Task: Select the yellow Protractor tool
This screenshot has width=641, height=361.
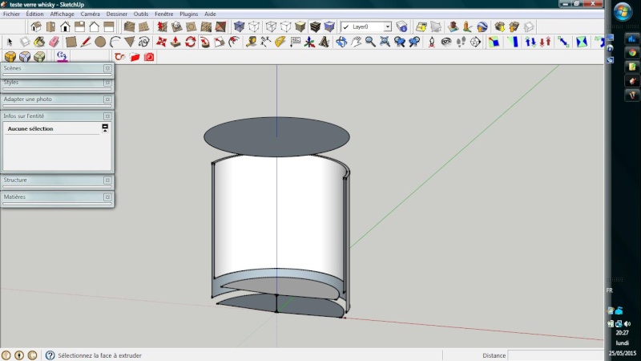Action: pyautogui.click(x=280, y=42)
